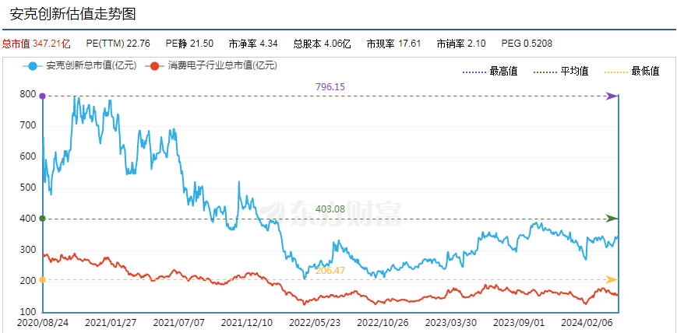Viewport: 677px width, 333px height.
Task: Click the 市销率 2.10 indicator
Action: click(x=461, y=44)
